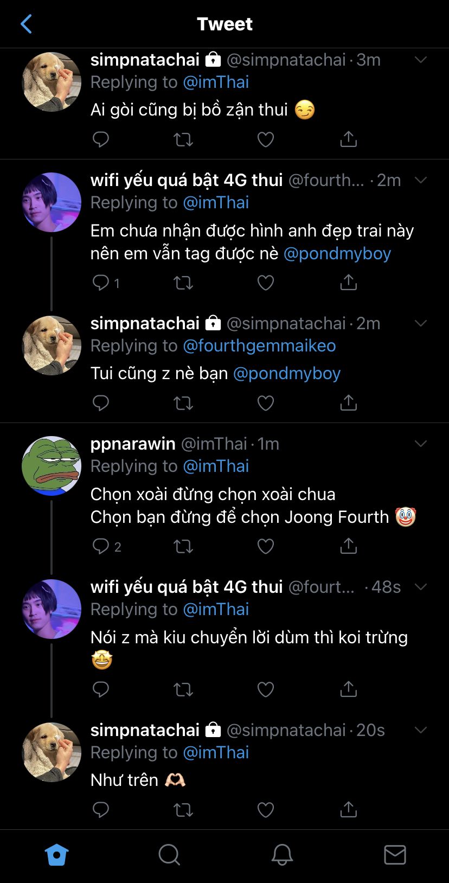Expand chevron menu on the 48s tweet

421,587
